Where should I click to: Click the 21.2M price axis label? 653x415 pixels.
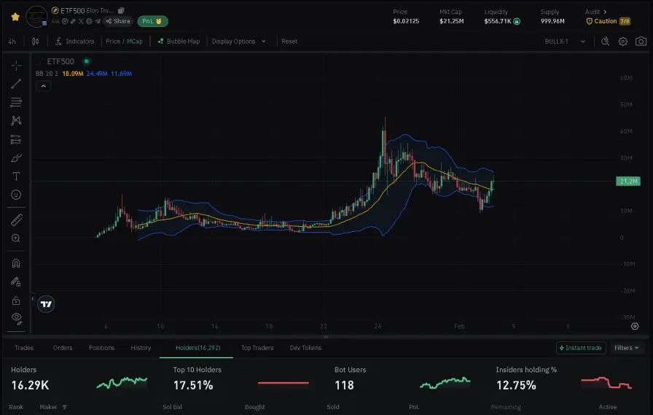pos(628,182)
